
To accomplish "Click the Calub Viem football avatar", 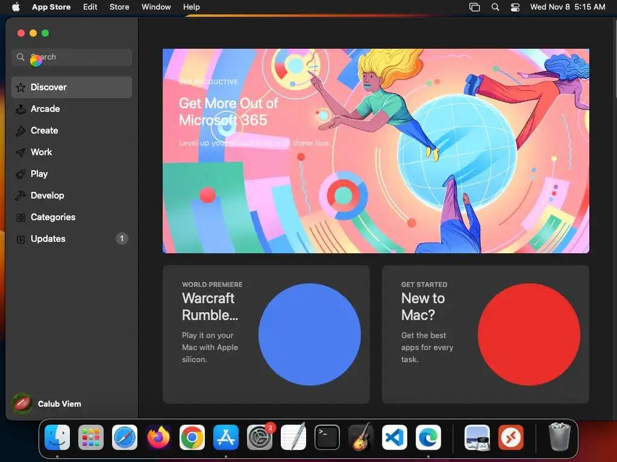I will (x=22, y=404).
